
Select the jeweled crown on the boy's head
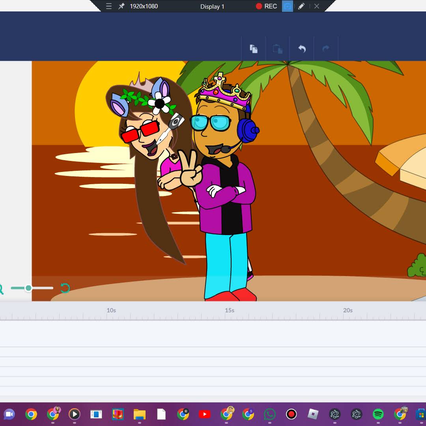pyautogui.click(x=224, y=92)
